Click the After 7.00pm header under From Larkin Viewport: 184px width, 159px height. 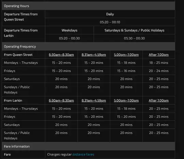click(159, 101)
